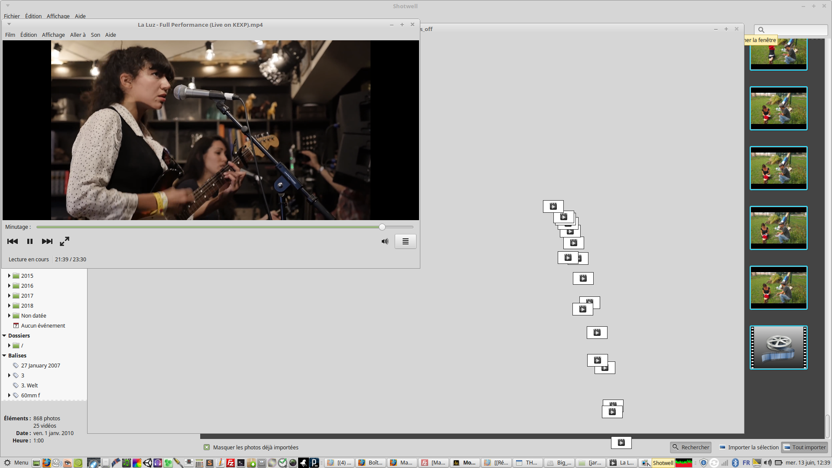Image resolution: width=832 pixels, height=468 pixels.
Task: Select the film reel video thumbnail
Action: coord(778,348)
